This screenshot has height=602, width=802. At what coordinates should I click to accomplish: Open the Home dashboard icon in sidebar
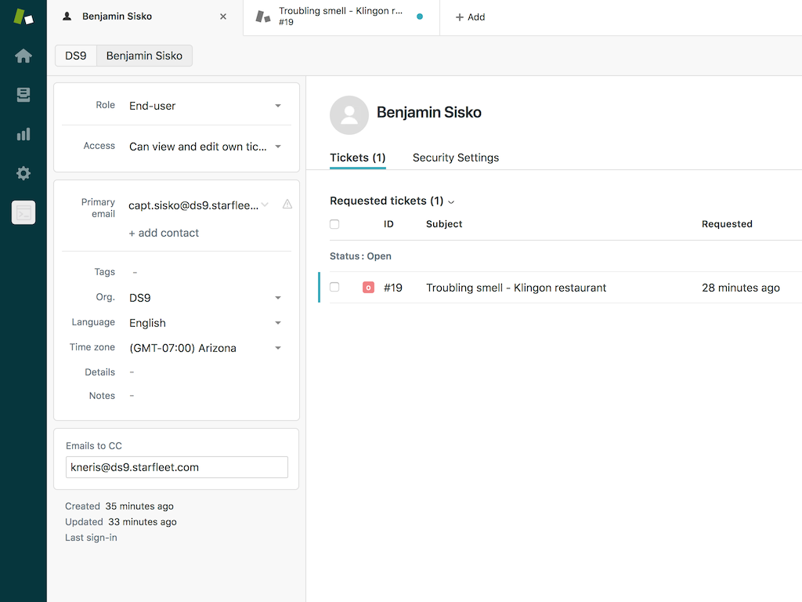(23, 56)
